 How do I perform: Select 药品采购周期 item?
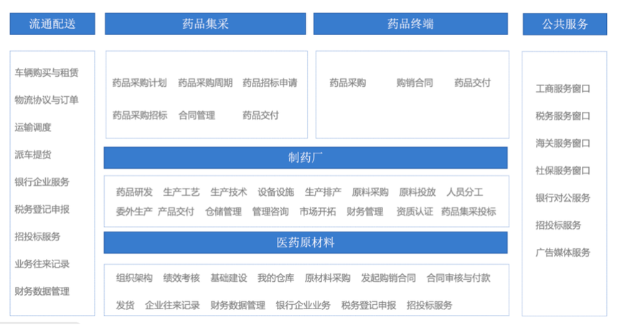pos(205,83)
